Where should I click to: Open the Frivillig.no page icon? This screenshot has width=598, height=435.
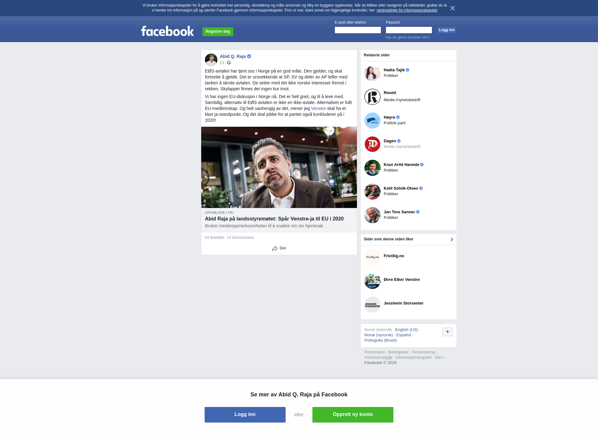(373, 257)
